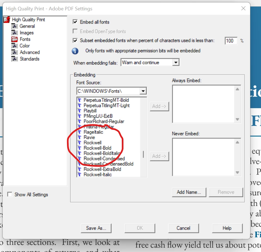
Task: Click TrueType icon beside RageItalic
Action: 80,132
